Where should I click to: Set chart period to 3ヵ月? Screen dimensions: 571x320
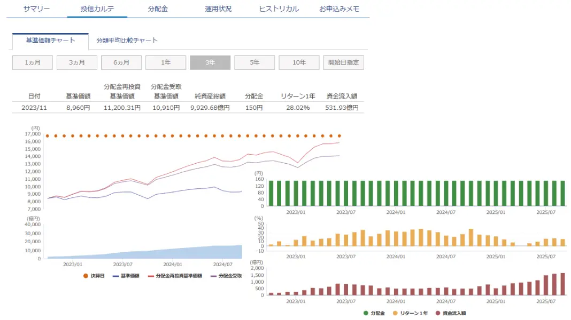77,62
